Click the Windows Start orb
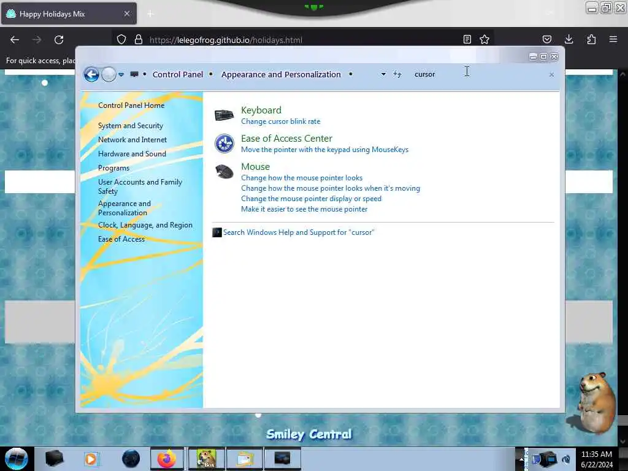 (16, 459)
